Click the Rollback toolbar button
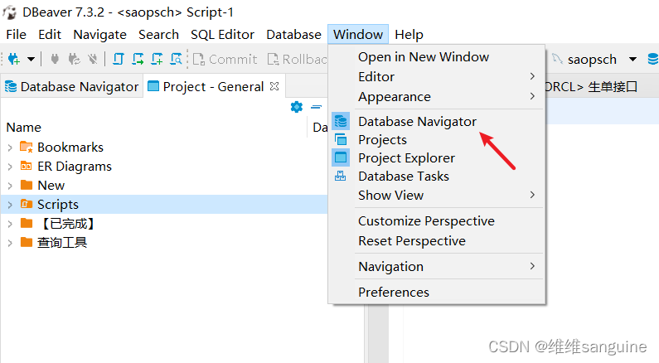The width and height of the screenshot is (659, 363). point(297,59)
